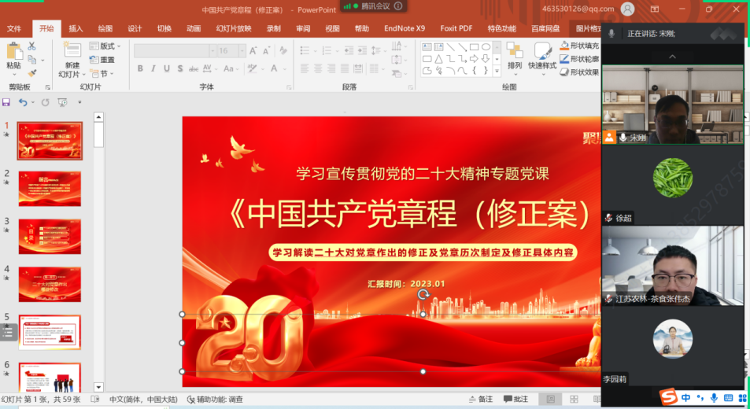The width and height of the screenshot is (750, 409).
Task: Click the 重置 reset slide button
Action: [x=102, y=60]
